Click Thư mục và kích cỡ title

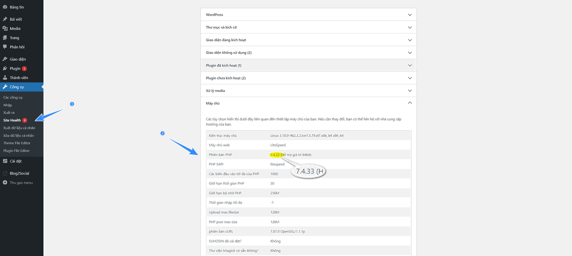(x=221, y=27)
